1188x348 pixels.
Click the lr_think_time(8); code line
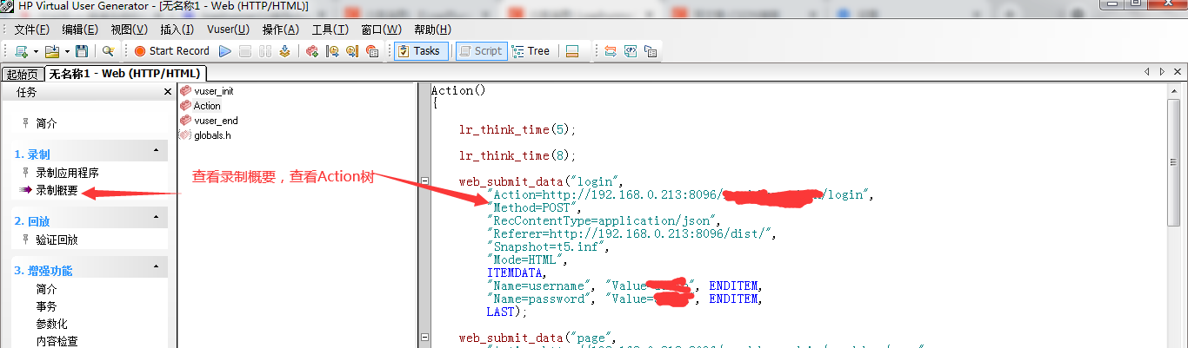[517, 155]
